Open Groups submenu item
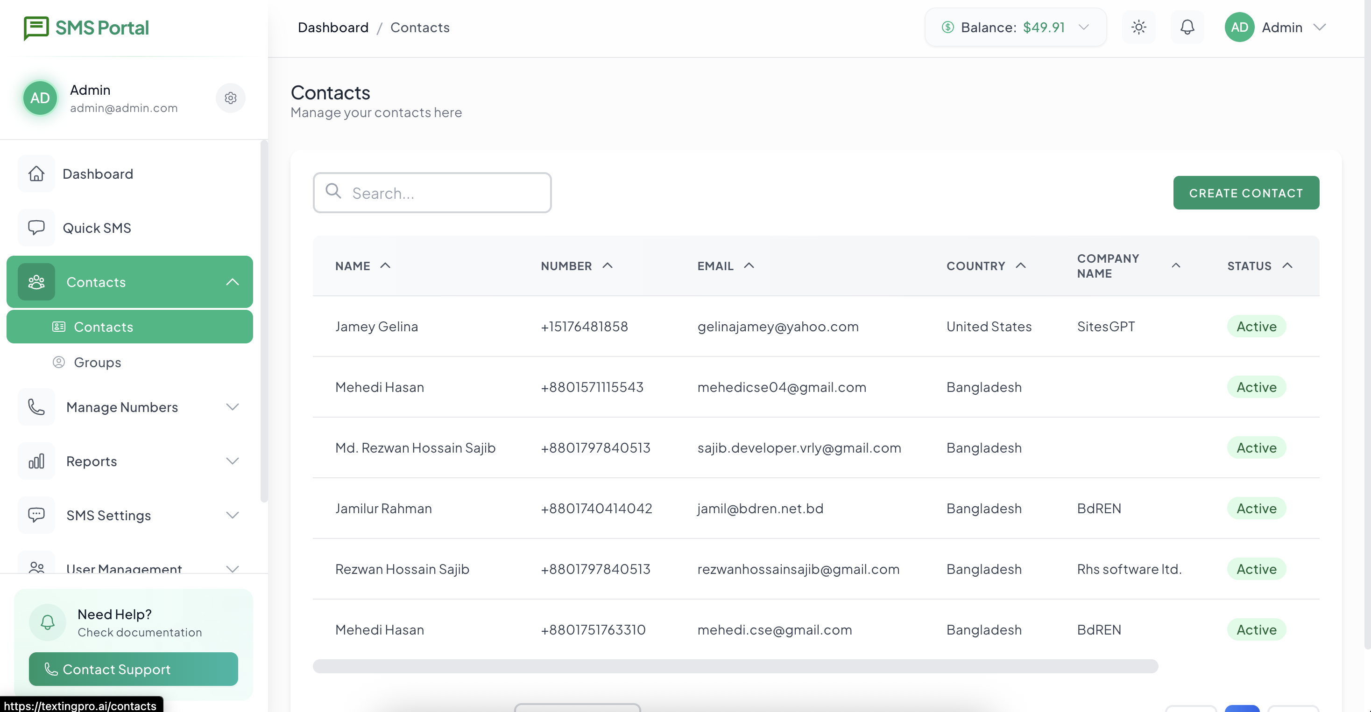1371x712 pixels. (98, 362)
